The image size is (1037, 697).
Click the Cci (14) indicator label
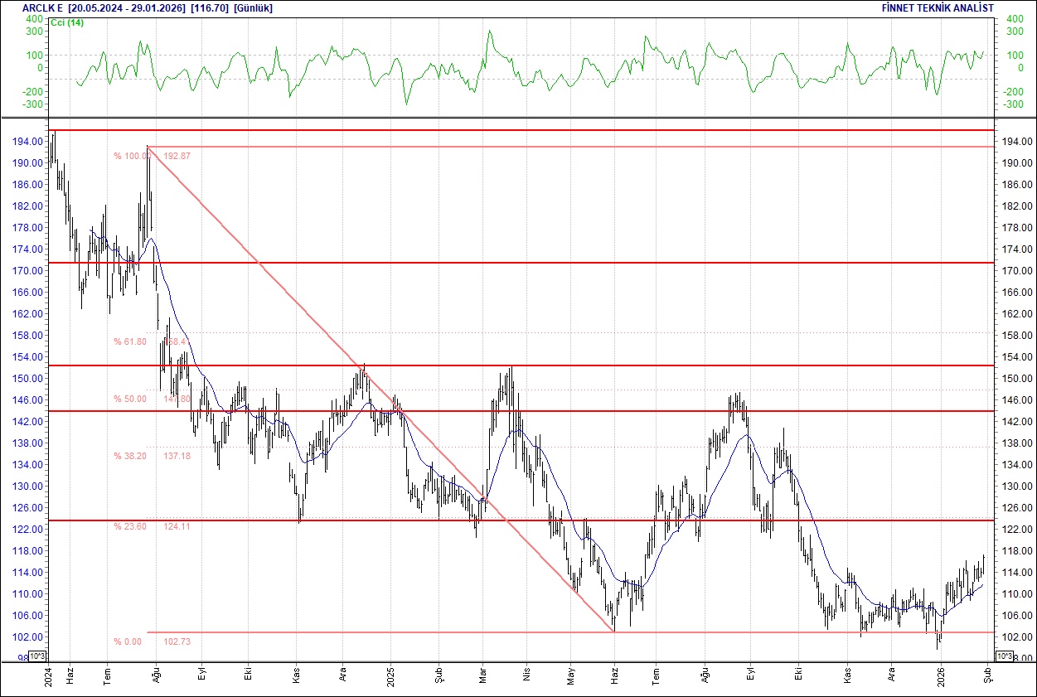pos(65,22)
